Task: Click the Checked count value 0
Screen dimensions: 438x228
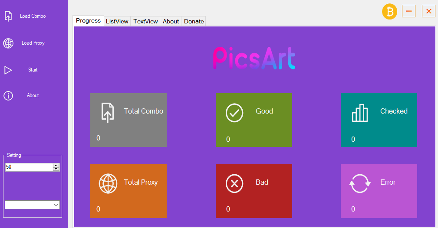Action: coord(353,139)
